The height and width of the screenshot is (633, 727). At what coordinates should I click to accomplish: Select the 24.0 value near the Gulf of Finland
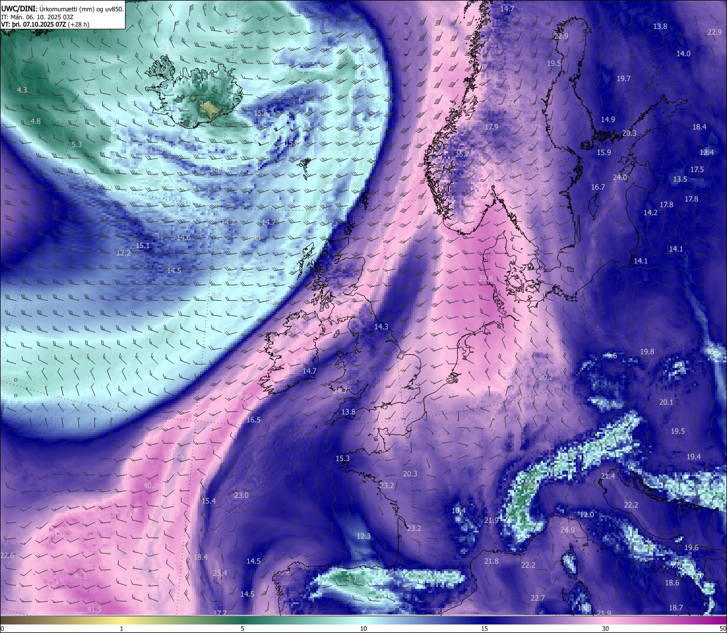tap(620, 177)
